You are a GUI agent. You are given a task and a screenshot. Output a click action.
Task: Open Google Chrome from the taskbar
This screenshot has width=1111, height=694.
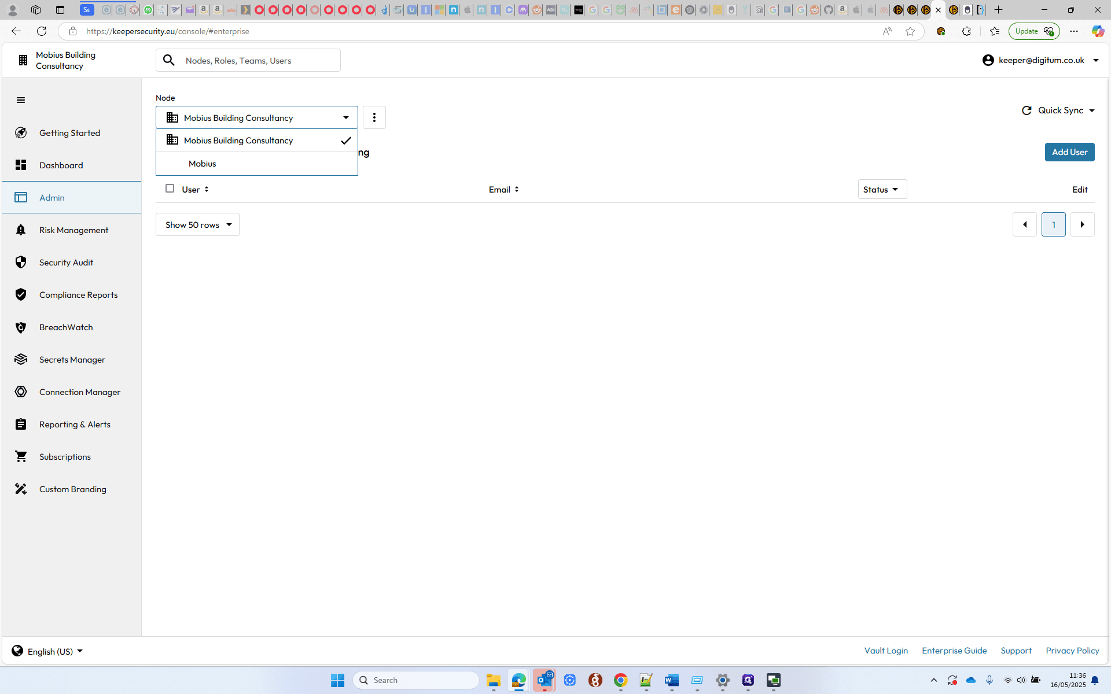tap(620, 680)
